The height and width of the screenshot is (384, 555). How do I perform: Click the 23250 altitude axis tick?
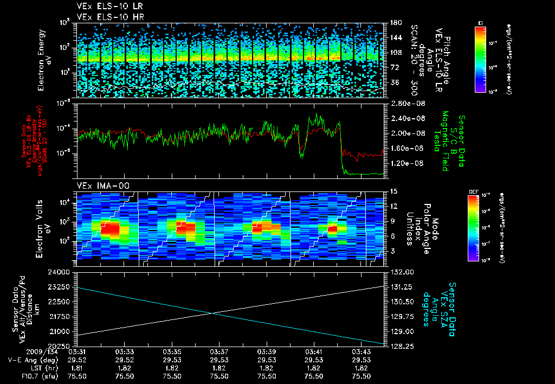pyautogui.click(x=59, y=287)
